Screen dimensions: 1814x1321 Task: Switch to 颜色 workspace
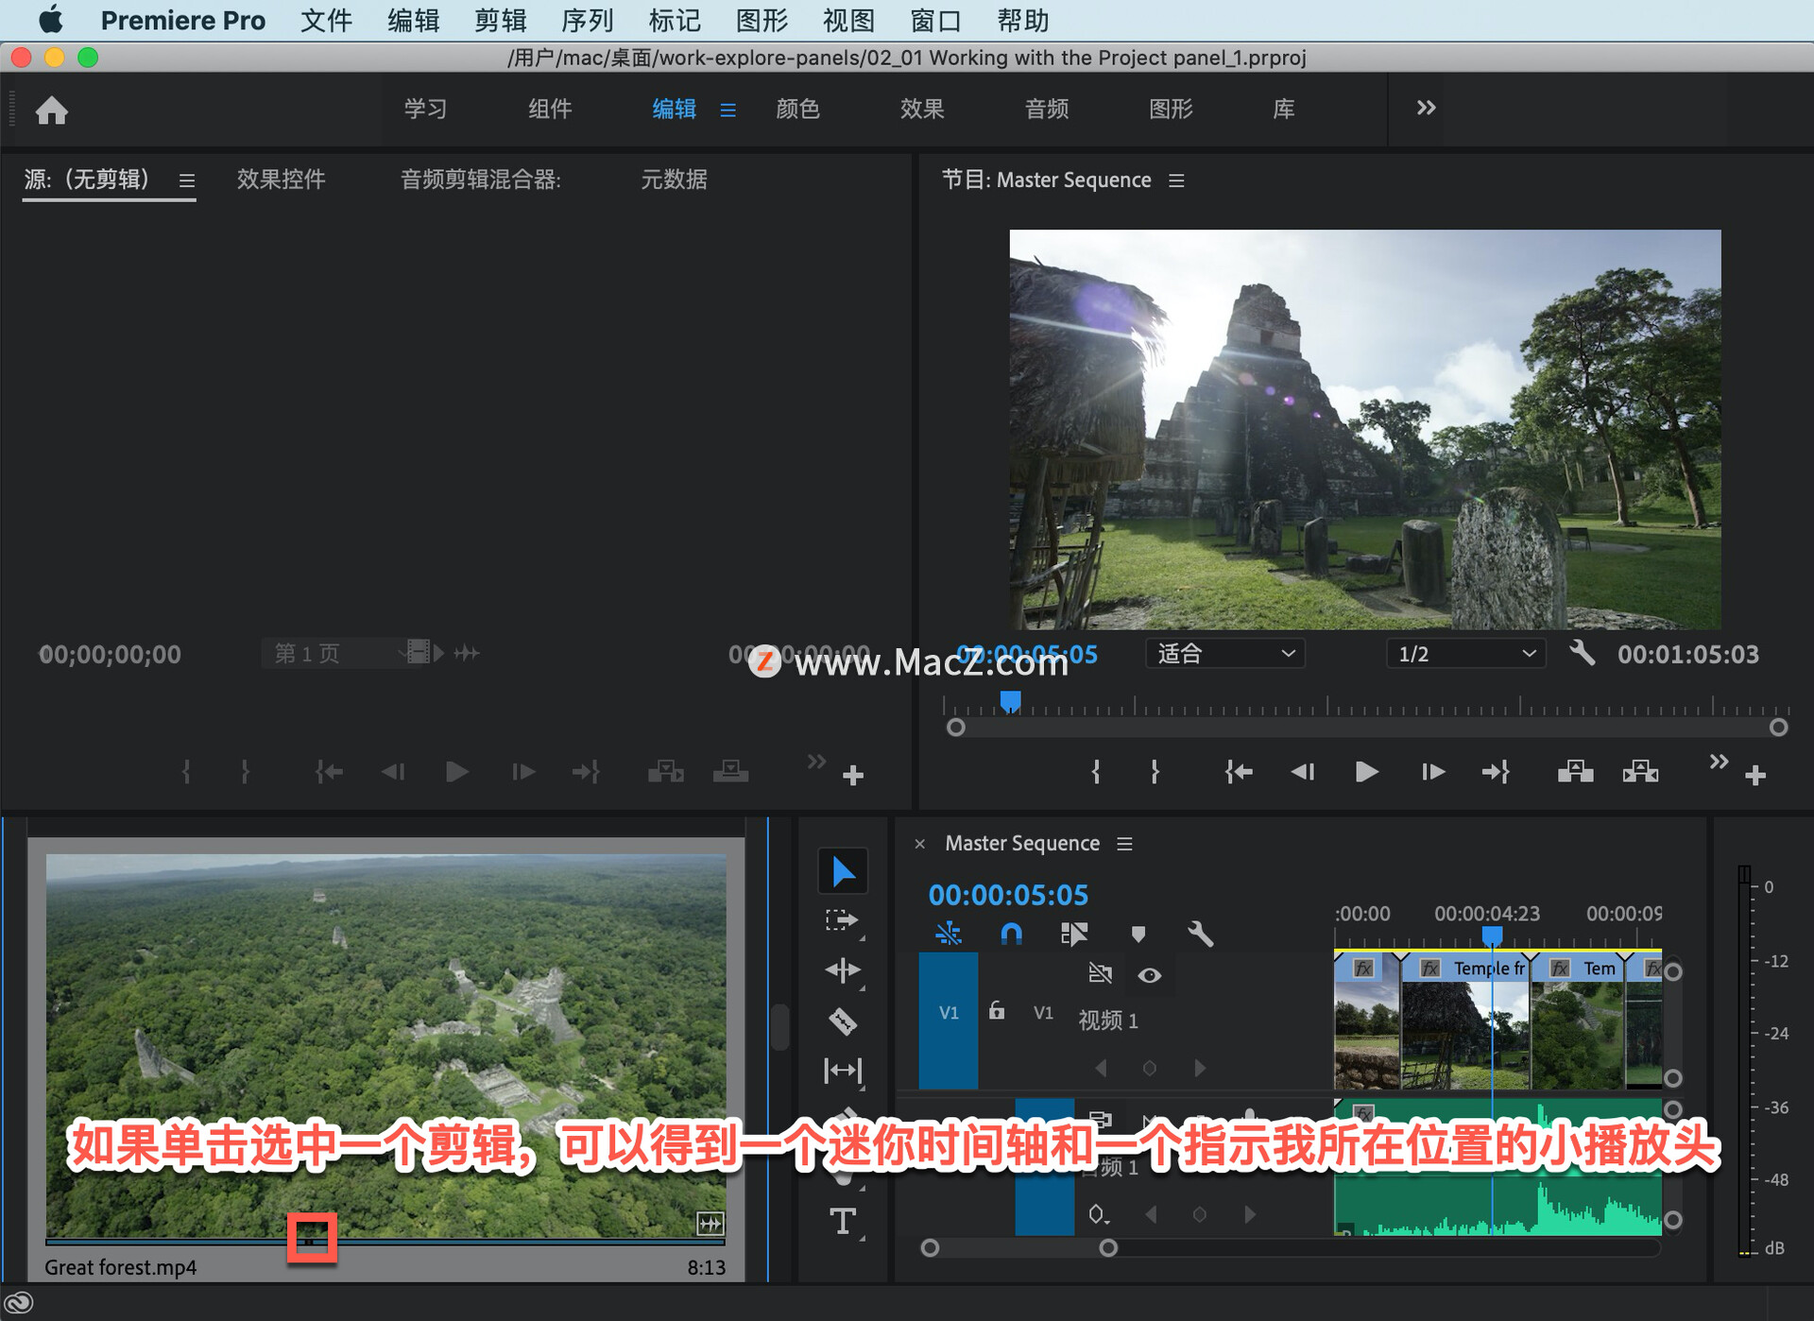[797, 109]
